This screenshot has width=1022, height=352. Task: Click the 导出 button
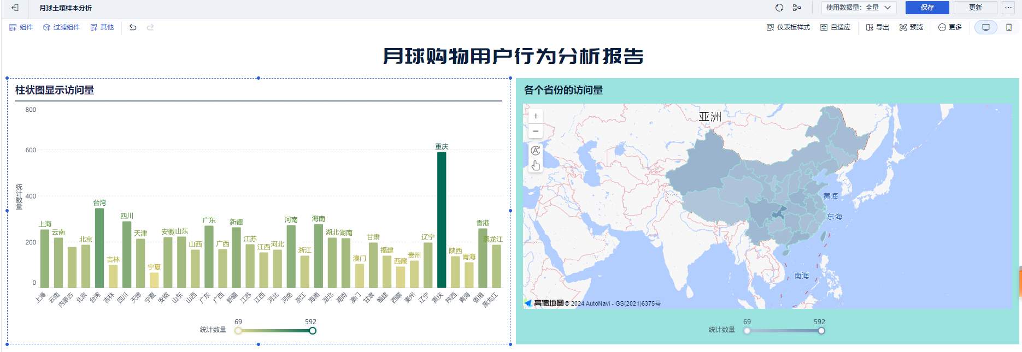point(878,27)
